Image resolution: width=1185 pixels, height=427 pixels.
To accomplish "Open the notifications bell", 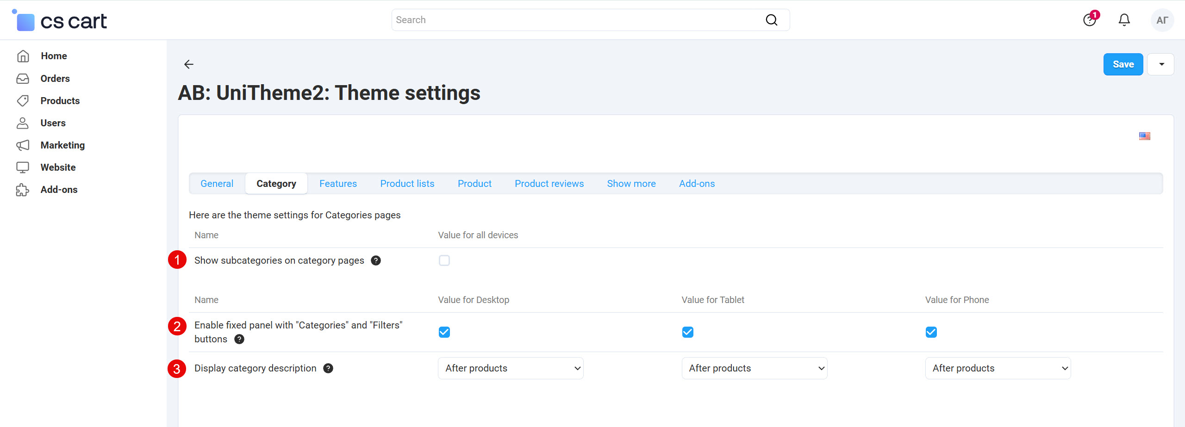I will point(1124,20).
